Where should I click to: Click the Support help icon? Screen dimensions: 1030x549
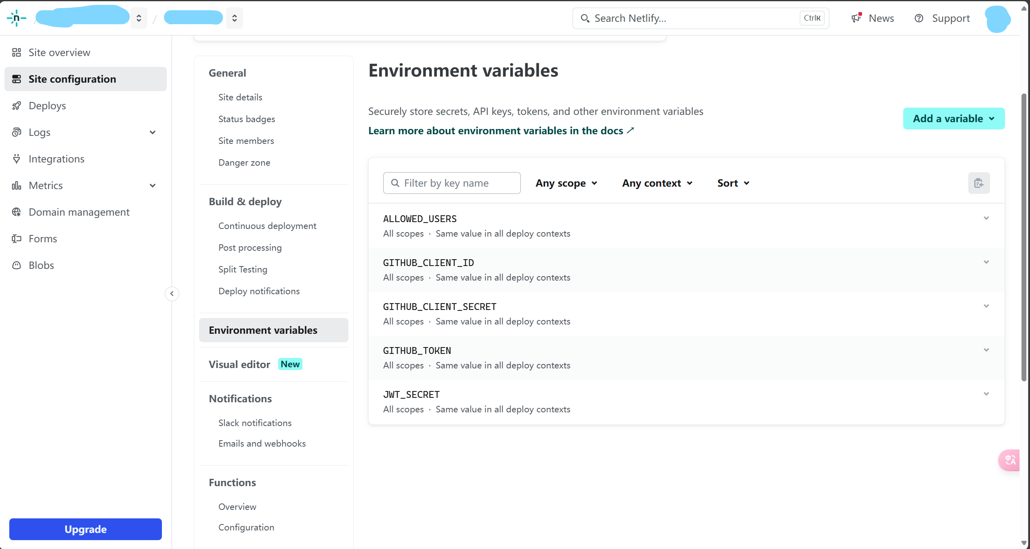pos(919,18)
